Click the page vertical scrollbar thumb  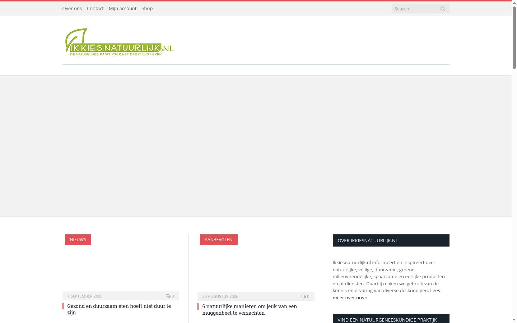click(x=514, y=37)
